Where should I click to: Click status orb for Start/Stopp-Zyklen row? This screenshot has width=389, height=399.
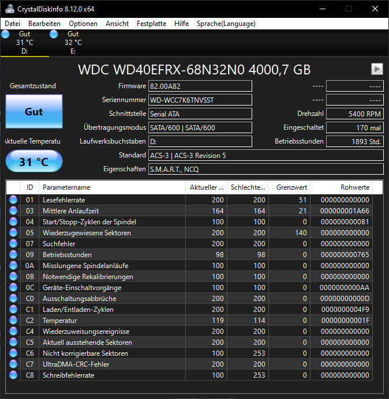[x=13, y=221]
